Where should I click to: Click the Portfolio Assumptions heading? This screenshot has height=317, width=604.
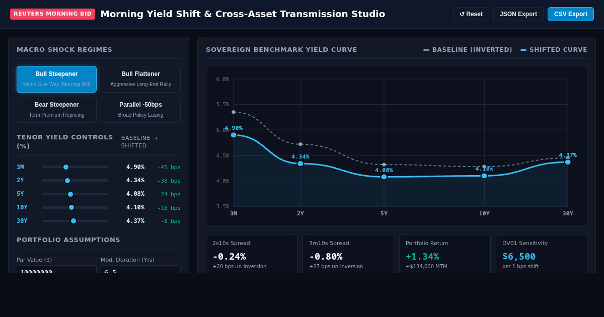tap(68, 240)
